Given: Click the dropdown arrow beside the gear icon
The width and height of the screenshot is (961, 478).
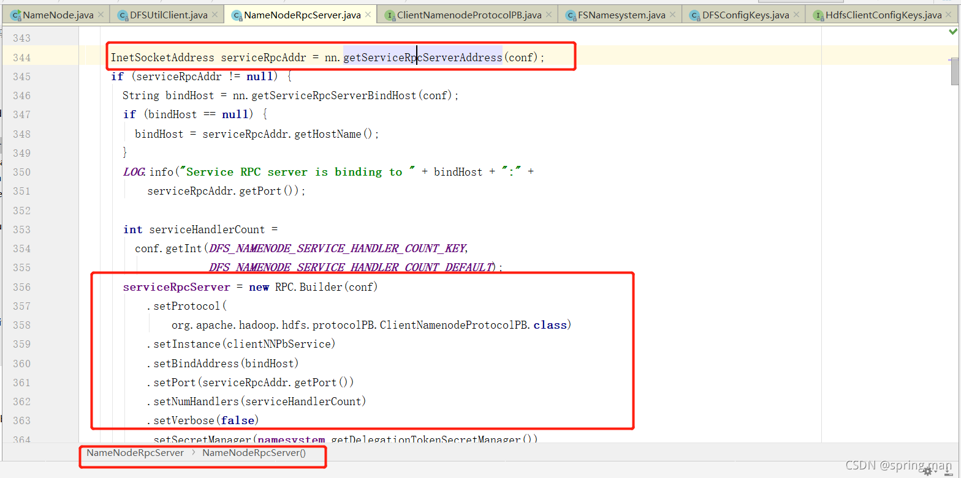Looking at the screenshot, I should point(935,472).
